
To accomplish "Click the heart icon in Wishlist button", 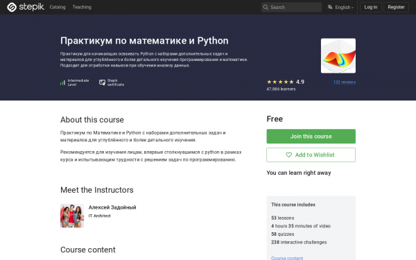I will 288,155.
